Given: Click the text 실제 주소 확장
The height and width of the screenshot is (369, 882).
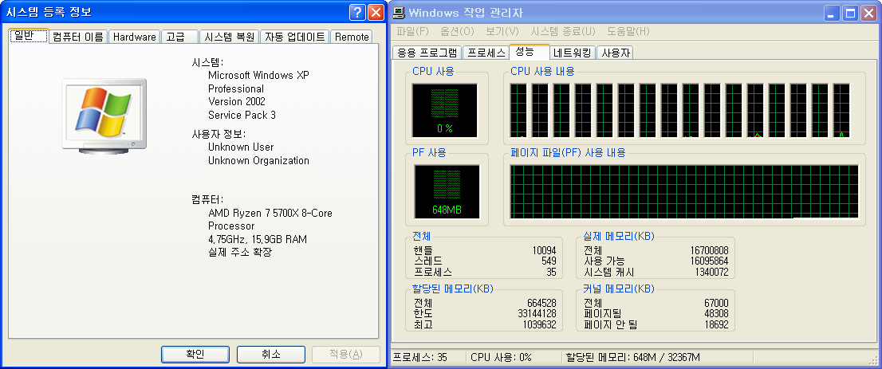Looking at the screenshot, I should [x=239, y=252].
